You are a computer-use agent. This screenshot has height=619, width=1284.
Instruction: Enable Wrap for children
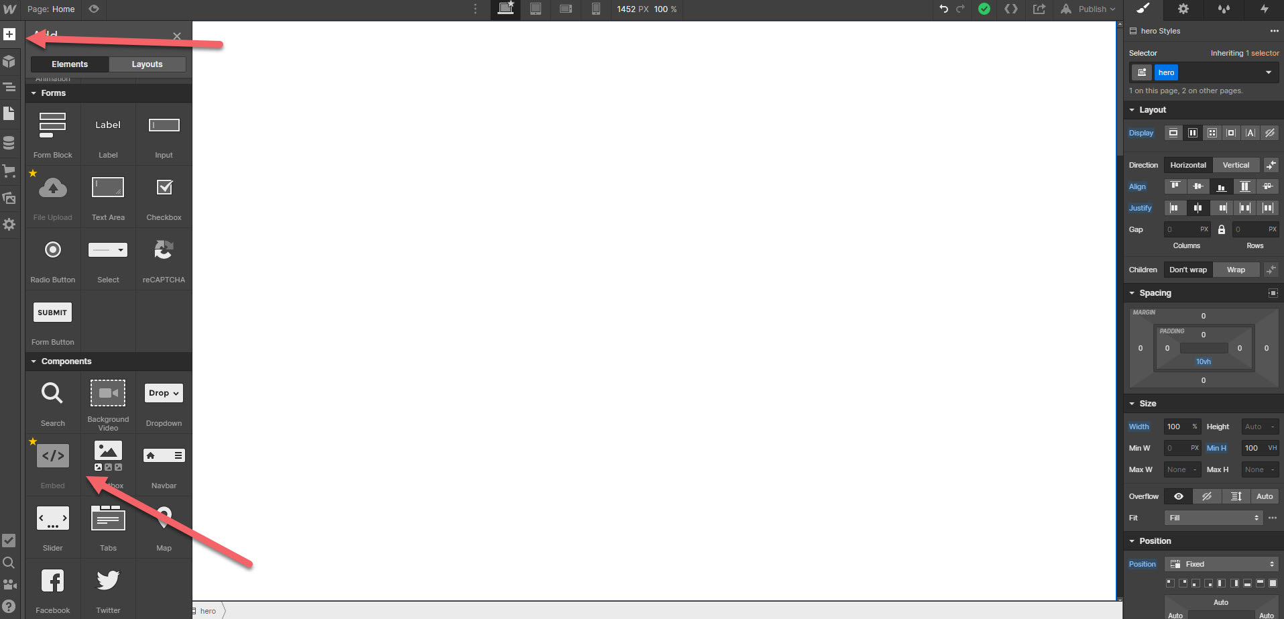pos(1235,270)
